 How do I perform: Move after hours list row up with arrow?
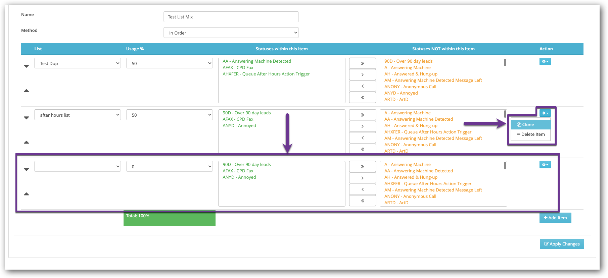tap(27, 142)
